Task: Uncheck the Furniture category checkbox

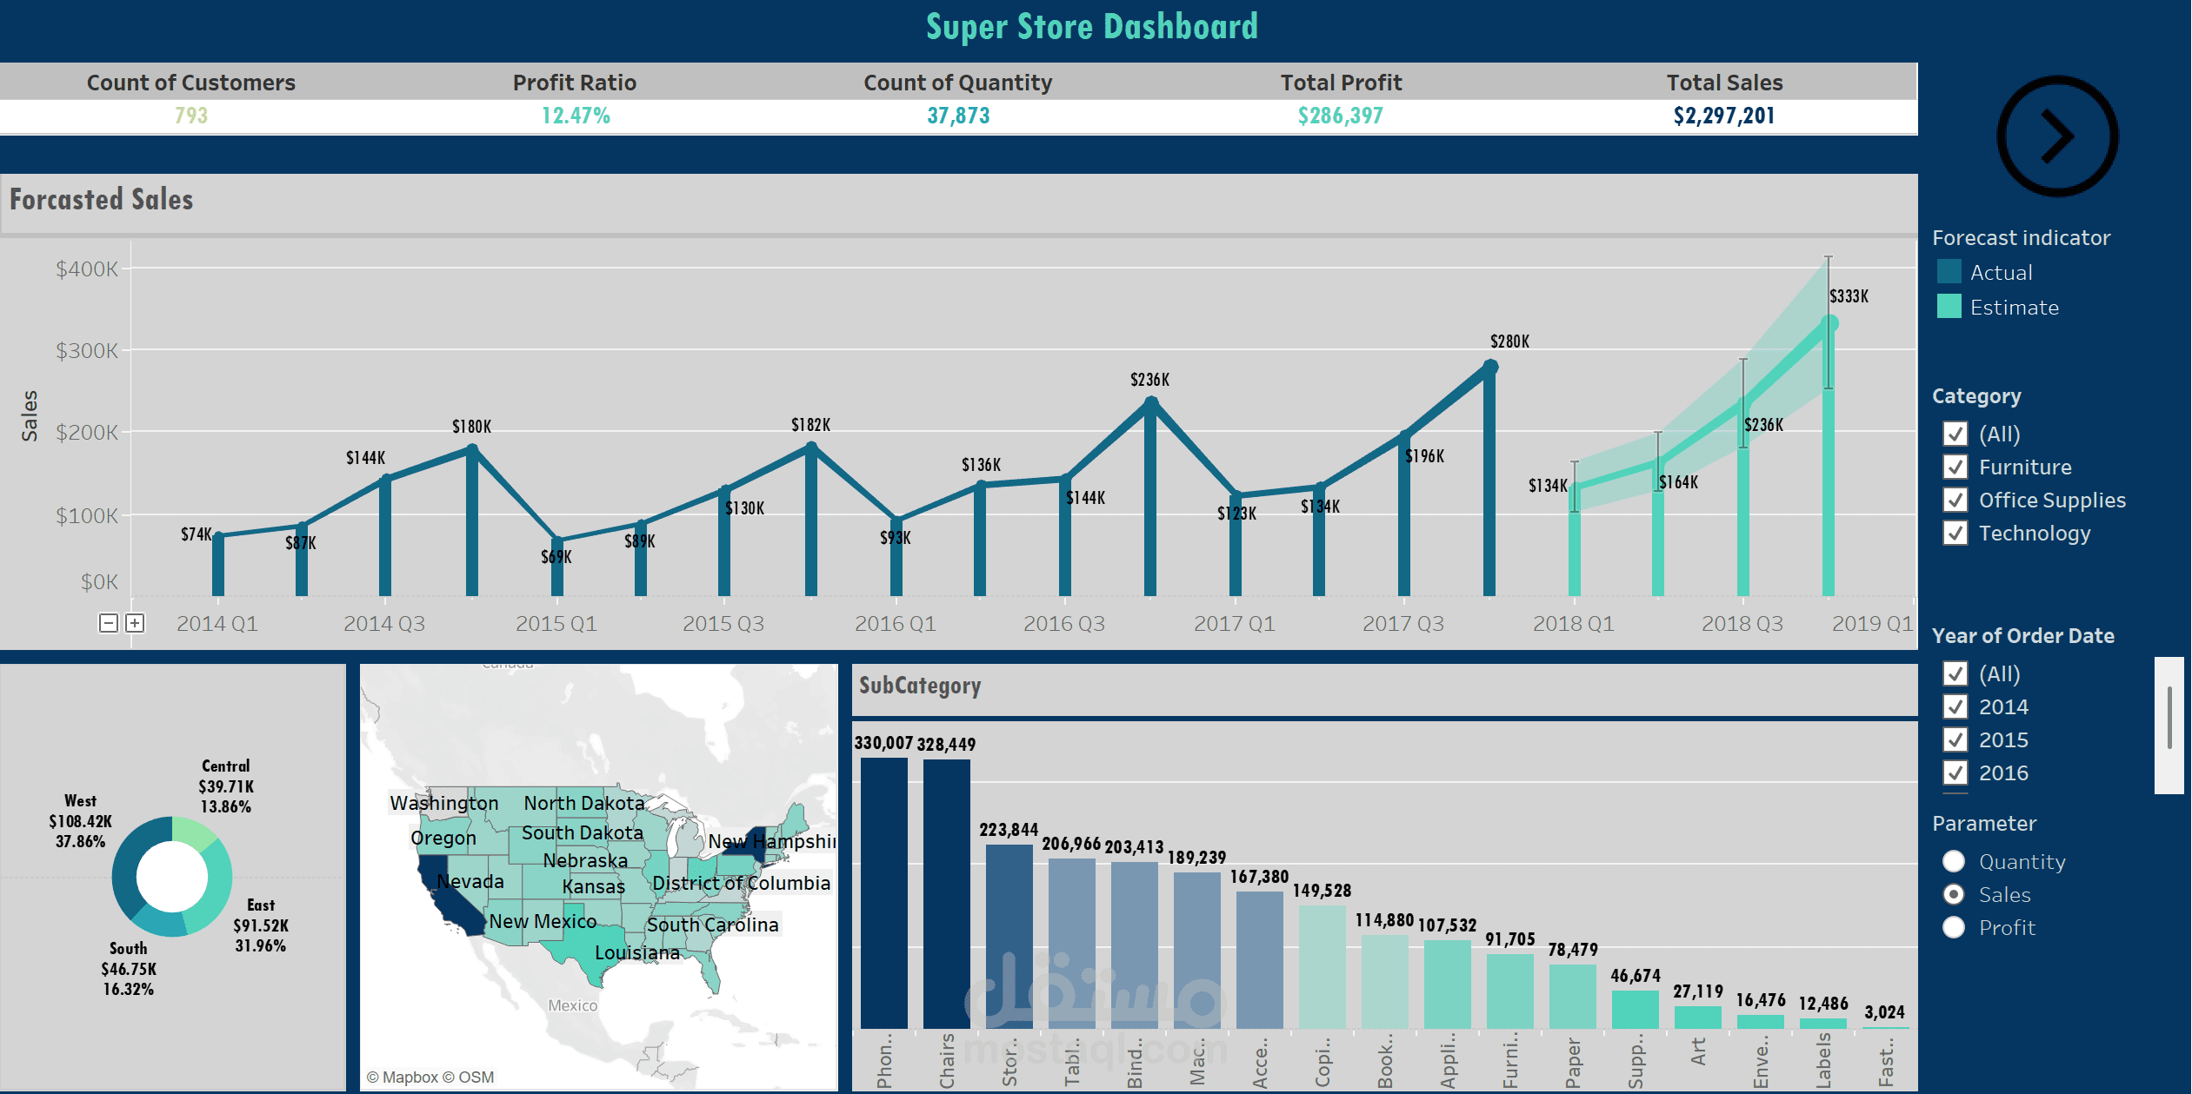Action: click(x=1955, y=467)
